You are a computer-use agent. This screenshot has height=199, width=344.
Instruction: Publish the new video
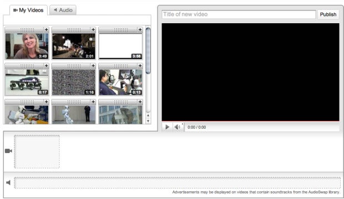click(x=328, y=14)
